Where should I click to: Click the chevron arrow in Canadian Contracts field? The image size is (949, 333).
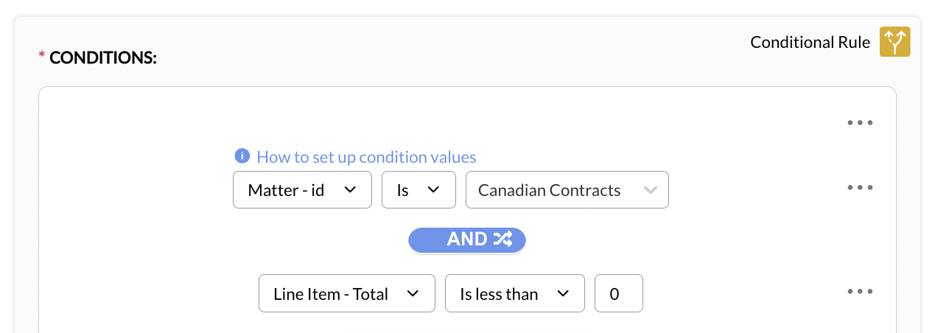(650, 190)
